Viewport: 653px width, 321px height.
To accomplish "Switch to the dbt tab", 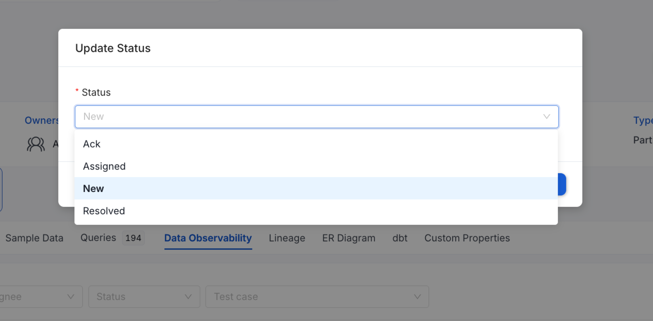I will (x=400, y=238).
